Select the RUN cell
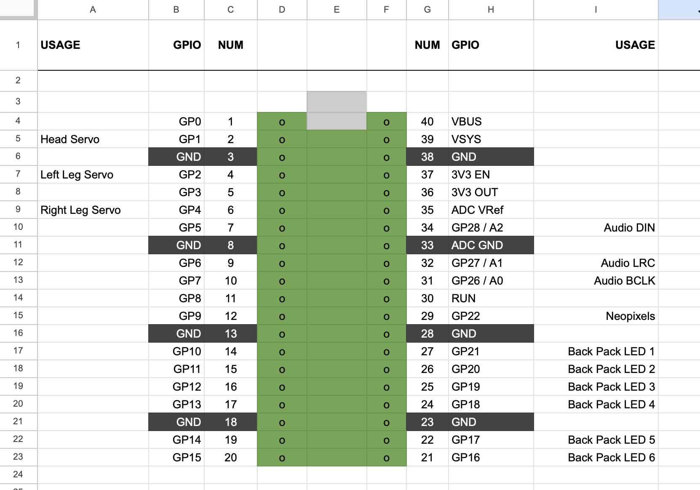 (491, 298)
